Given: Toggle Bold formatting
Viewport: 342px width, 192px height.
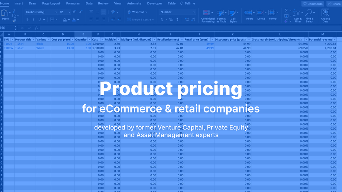Looking at the screenshot, I should tap(27, 20).
